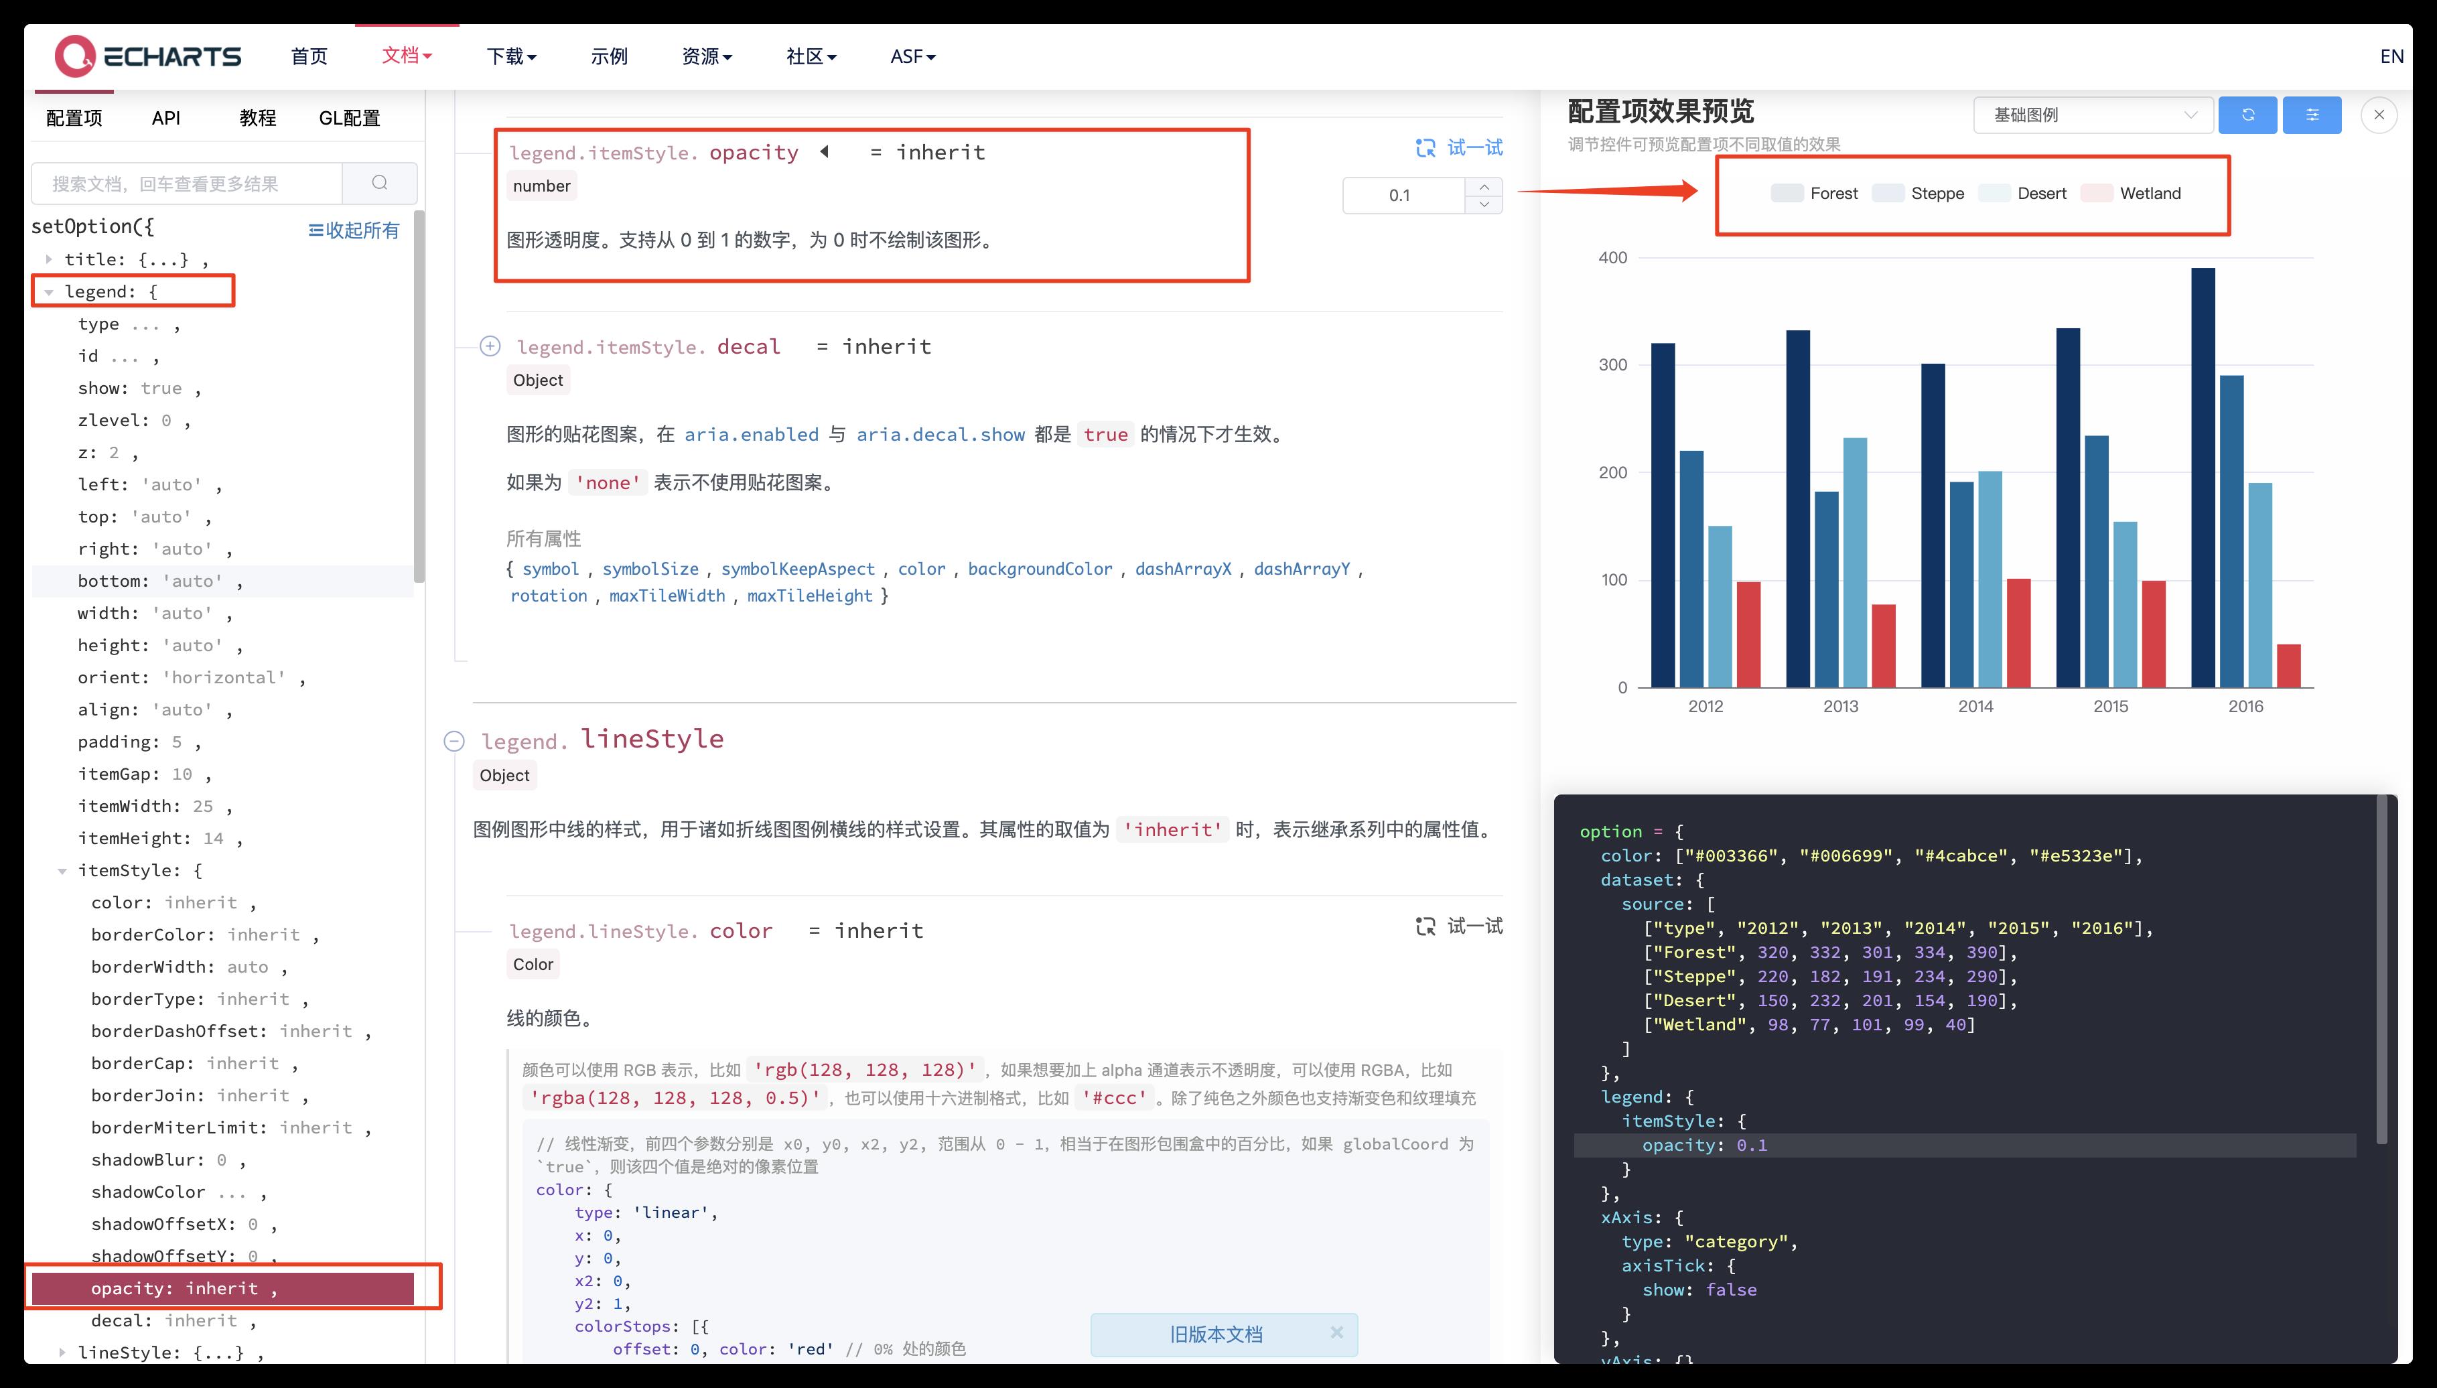This screenshot has height=1388, width=2437.
Task: Select the GL配置 tab
Action: click(x=349, y=118)
